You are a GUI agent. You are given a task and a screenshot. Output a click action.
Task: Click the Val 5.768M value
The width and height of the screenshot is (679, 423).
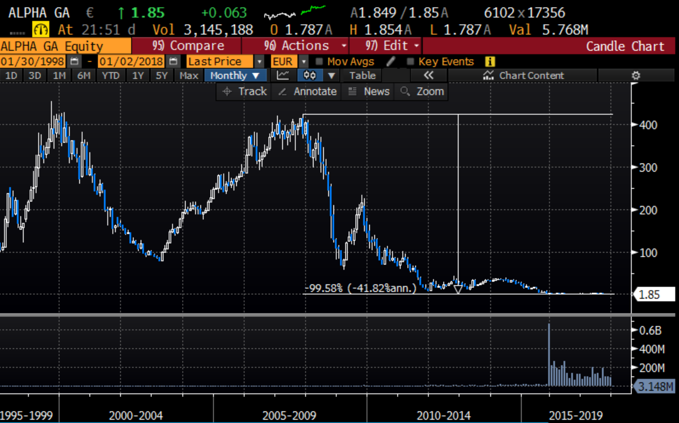pyautogui.click(x=549, y=30)
